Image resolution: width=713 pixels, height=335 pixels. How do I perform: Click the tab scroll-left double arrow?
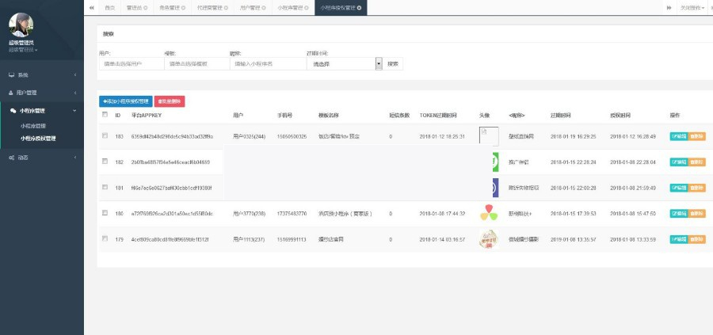click(92, 7)
